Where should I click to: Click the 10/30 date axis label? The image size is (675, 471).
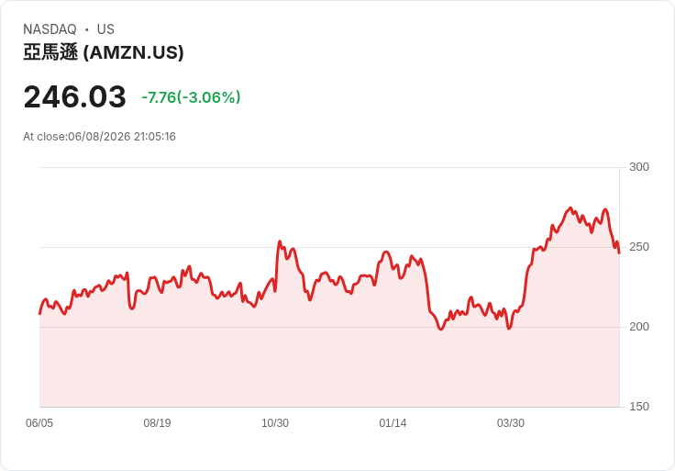click(x=275, y=423)
